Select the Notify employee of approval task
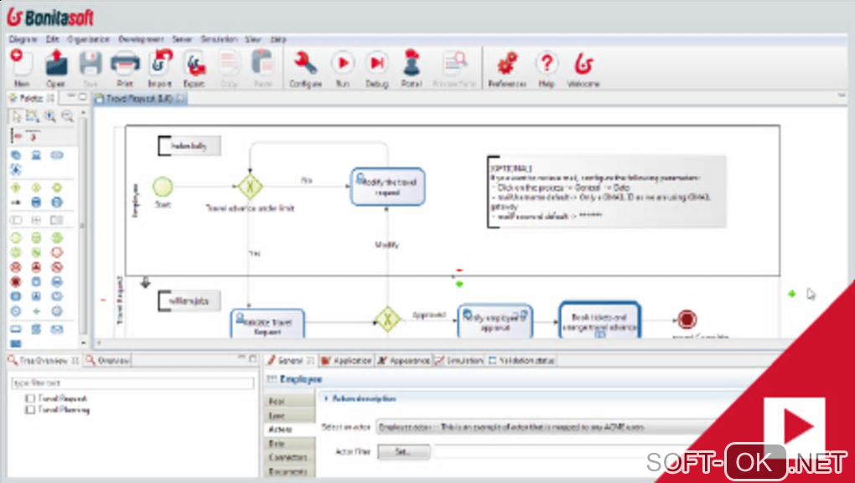855x483 pixels. [x=495, y=321]
